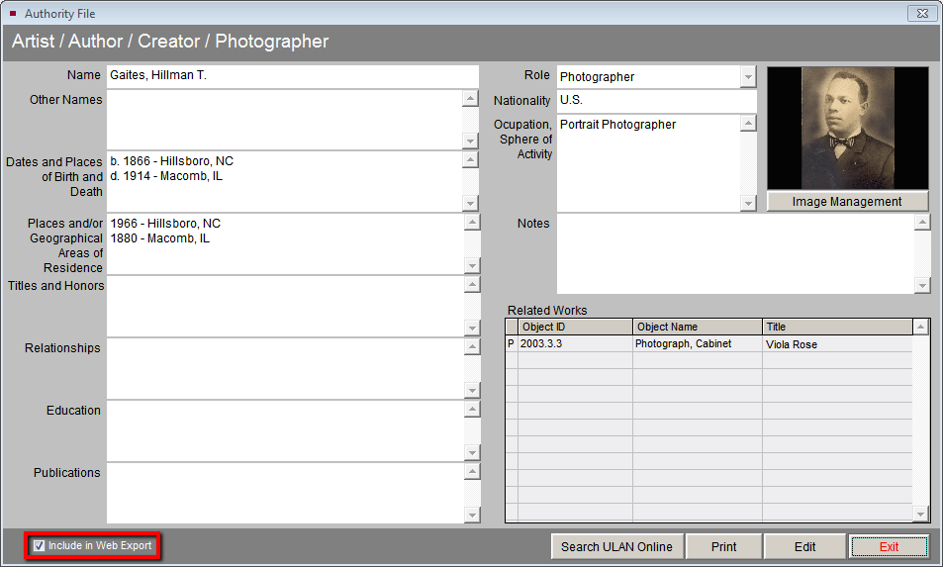Toggle Include in Web Export checkbox
Image resolution: width=943 pixels, height=567 pixels.
[40, 546]
